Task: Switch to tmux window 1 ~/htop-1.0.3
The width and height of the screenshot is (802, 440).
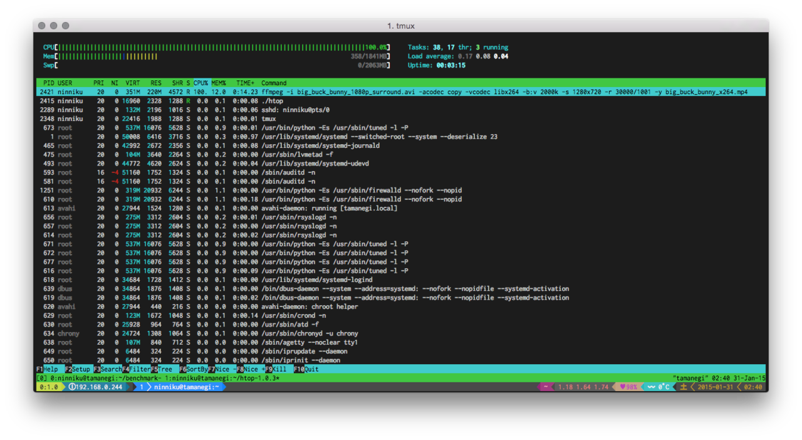Action: tap(222, 379)
